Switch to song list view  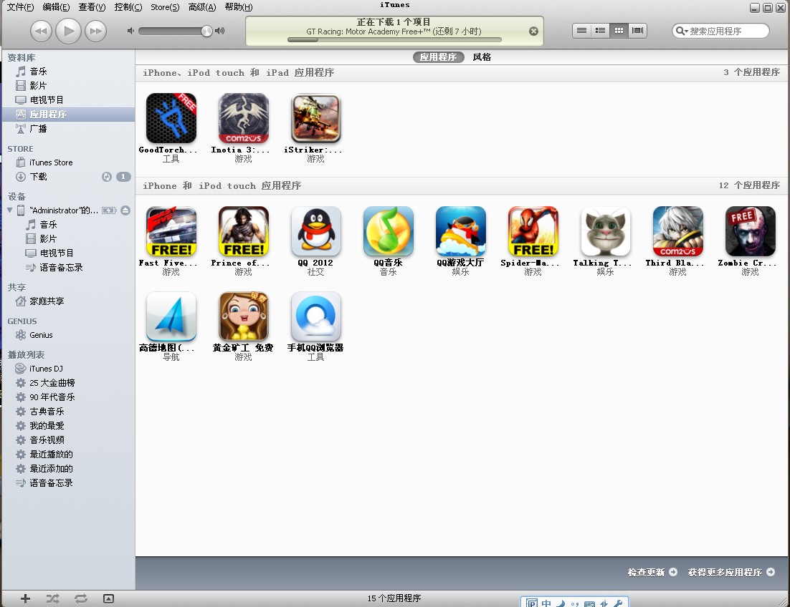click(x=581, y=31)
